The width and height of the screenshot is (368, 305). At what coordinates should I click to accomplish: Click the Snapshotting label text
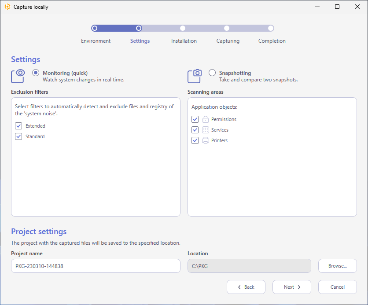(235, 73)
